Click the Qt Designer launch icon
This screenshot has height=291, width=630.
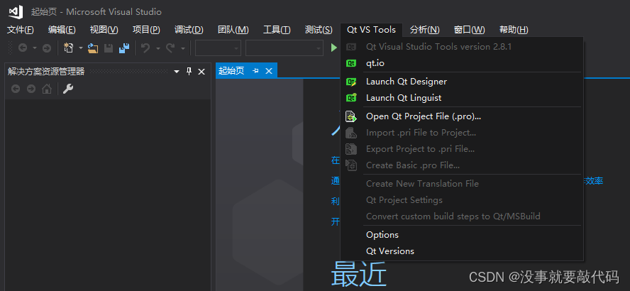[x=351, y=82]
